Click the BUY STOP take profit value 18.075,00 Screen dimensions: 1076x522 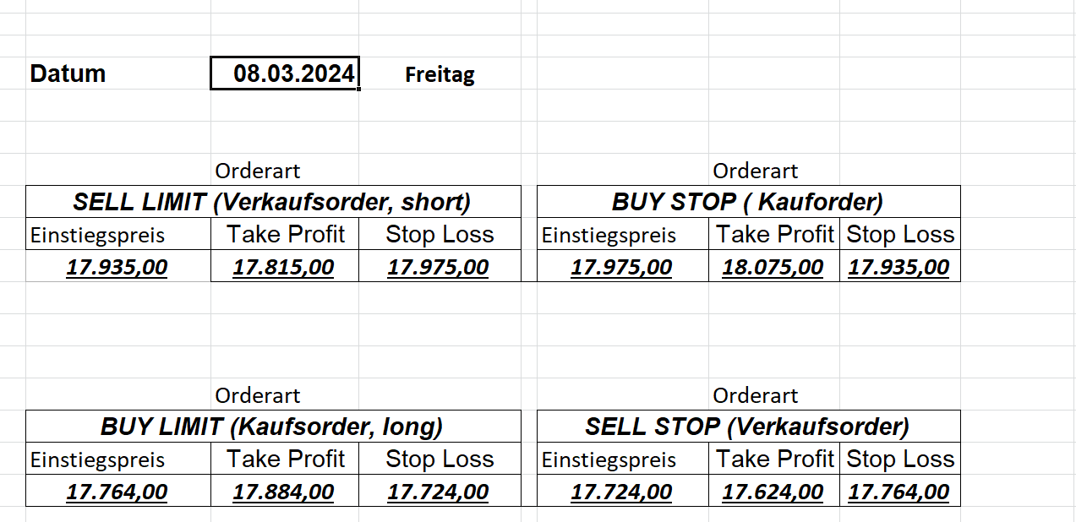(x=773, y=268)
